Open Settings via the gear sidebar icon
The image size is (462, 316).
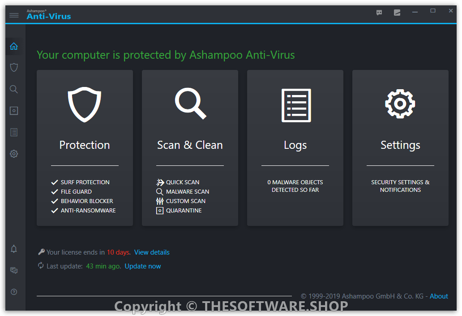pyautogui.click(x=13, y=153)
